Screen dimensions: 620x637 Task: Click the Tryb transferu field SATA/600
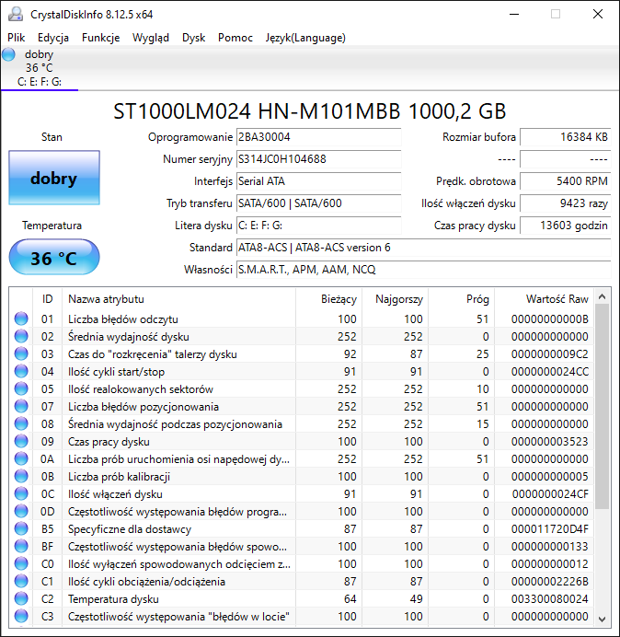(318, 203)
